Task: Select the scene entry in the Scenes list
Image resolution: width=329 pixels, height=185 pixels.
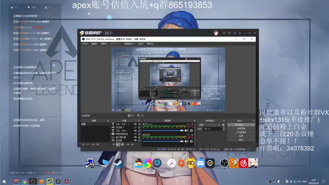Action: (x=95, y=124)
